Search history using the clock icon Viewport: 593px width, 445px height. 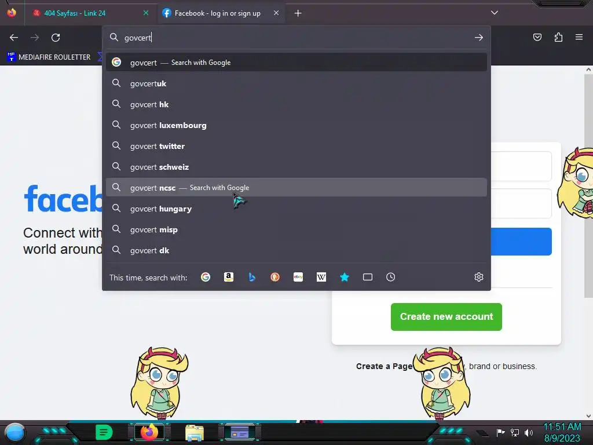click(x=391, y=278)
